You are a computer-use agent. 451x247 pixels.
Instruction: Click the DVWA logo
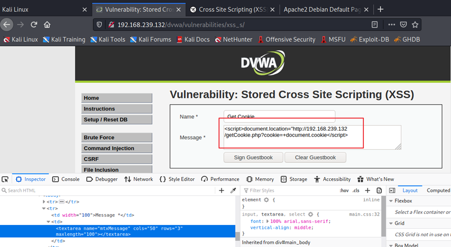(263, 63)
